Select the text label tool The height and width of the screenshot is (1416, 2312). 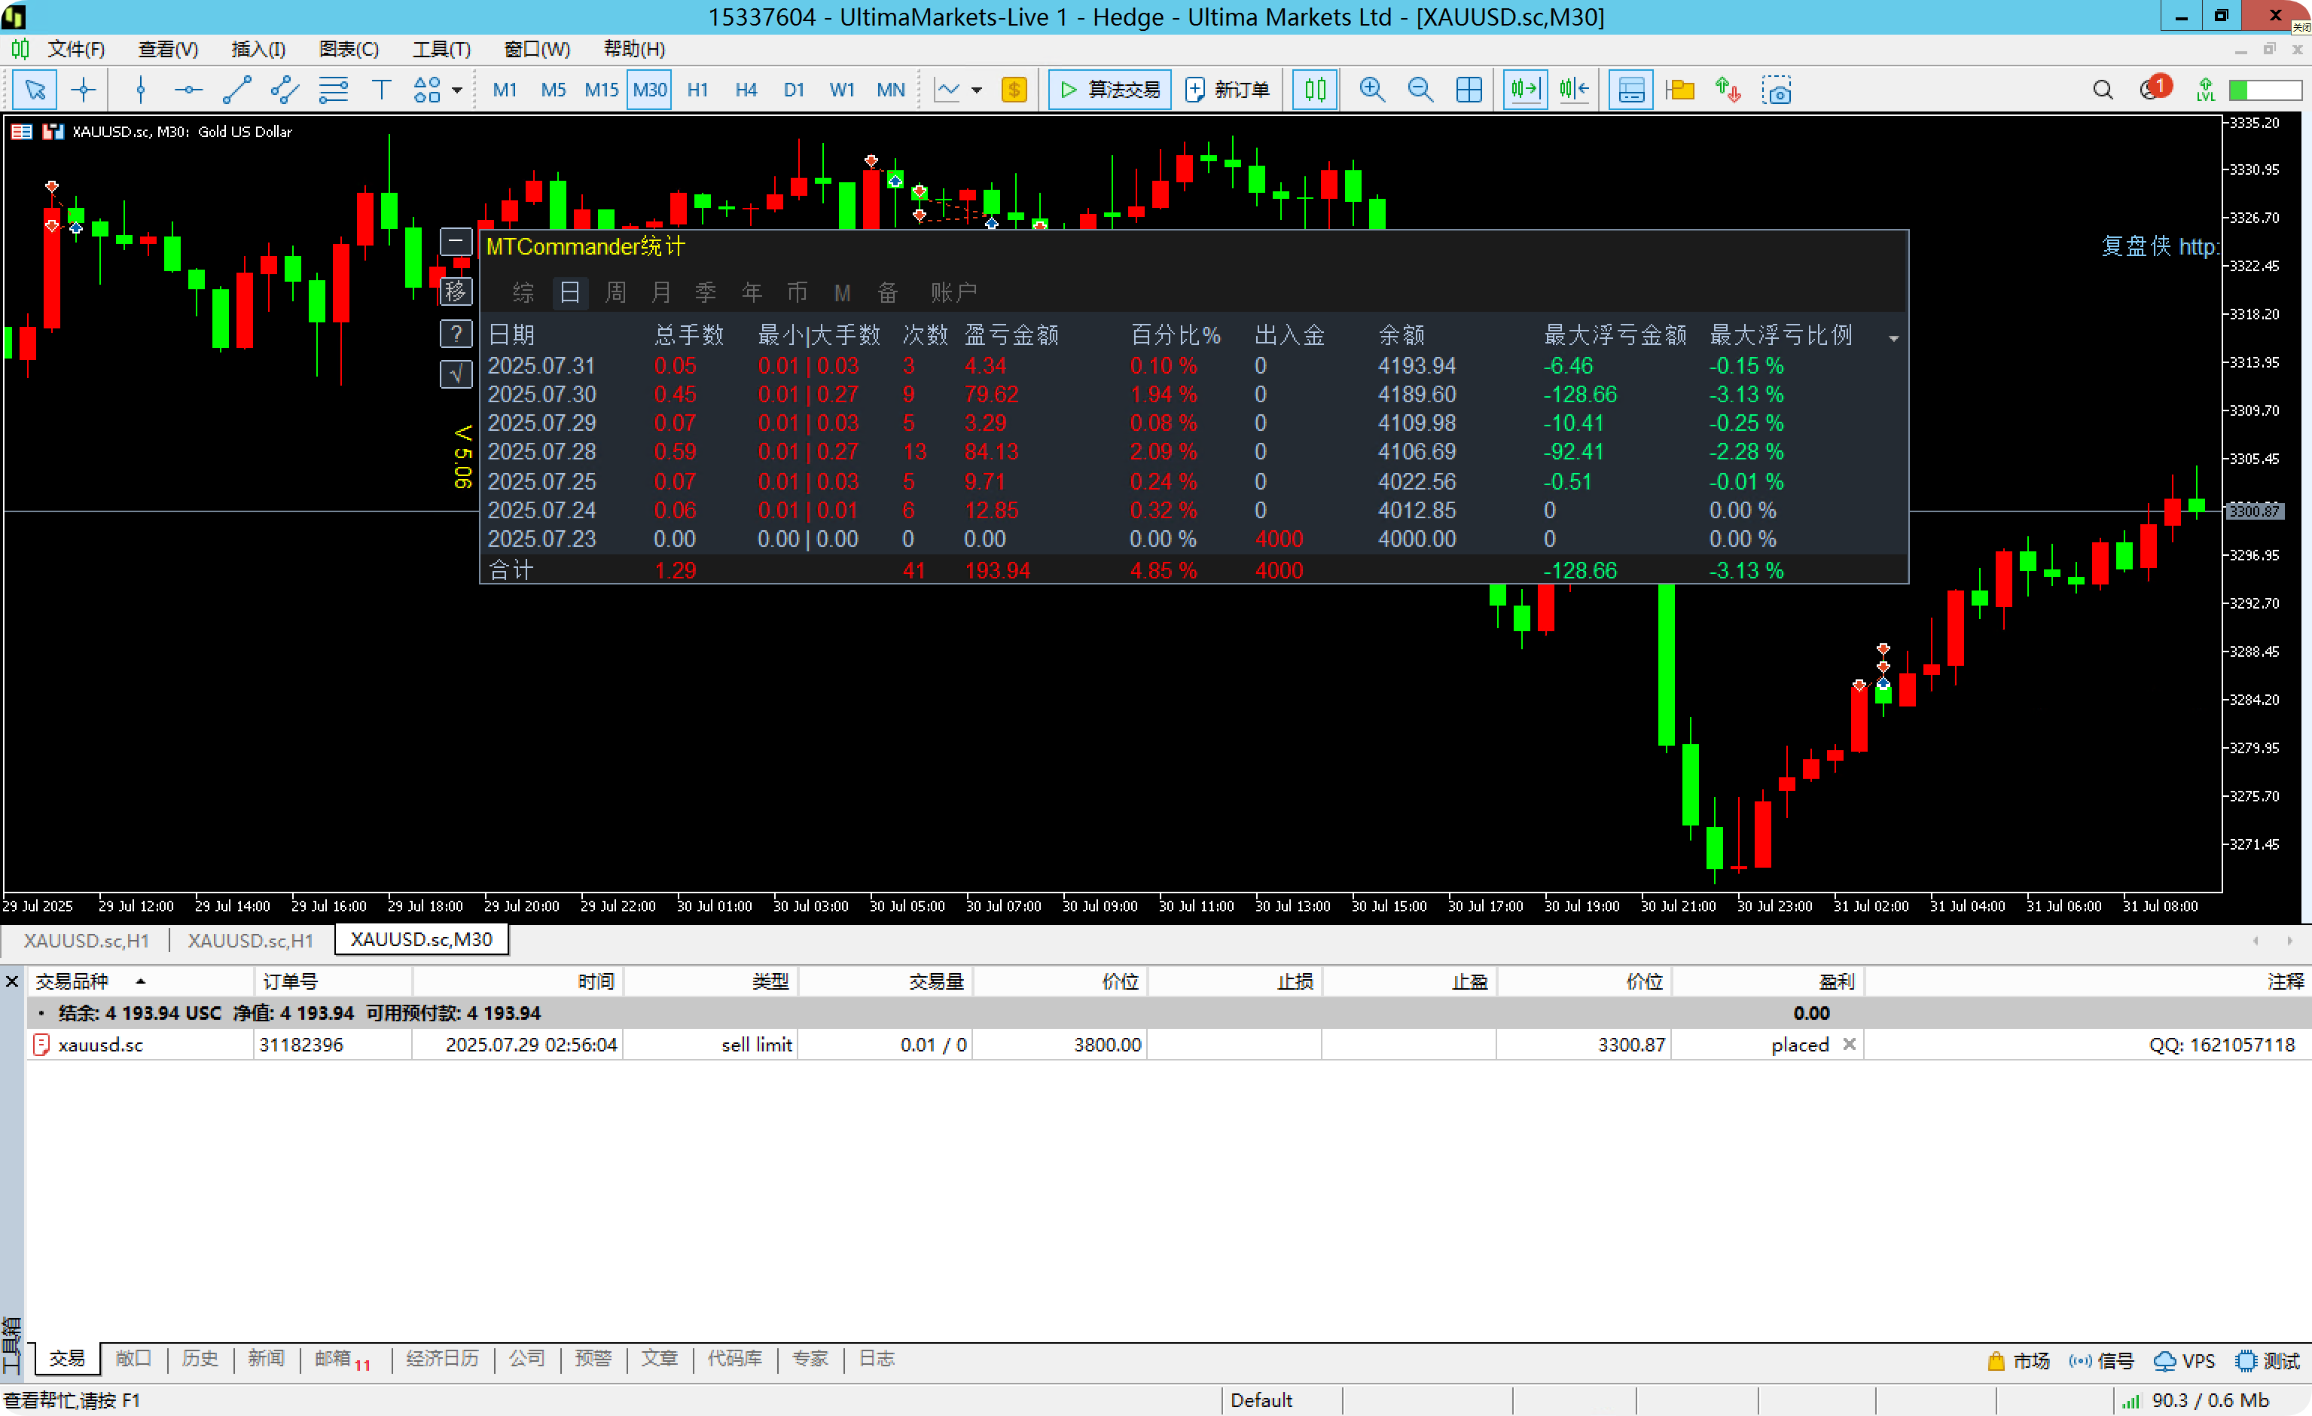point(381,90)
